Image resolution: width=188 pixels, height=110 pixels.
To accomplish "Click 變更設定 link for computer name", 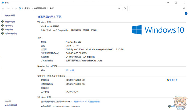I will pos(173,80).
